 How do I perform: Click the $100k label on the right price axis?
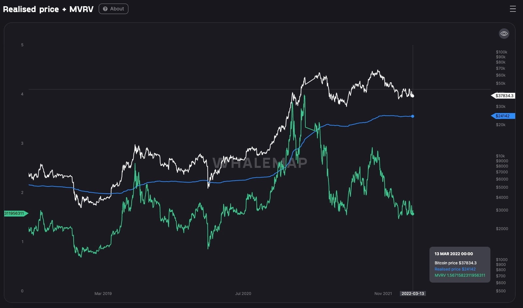501,52
